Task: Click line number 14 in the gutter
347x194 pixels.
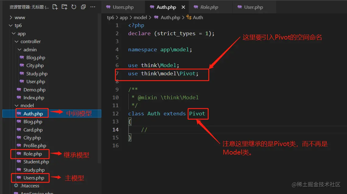Action: pos(115,129)
